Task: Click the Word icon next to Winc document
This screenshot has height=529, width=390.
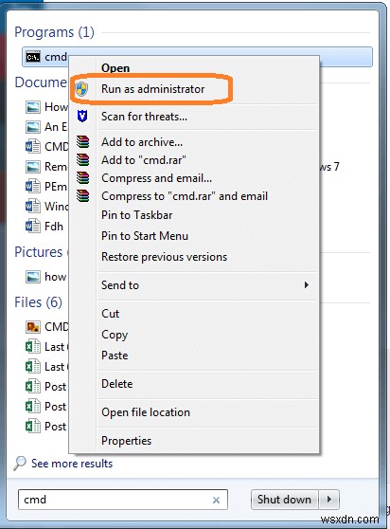Action: click(x=33, y=206)
